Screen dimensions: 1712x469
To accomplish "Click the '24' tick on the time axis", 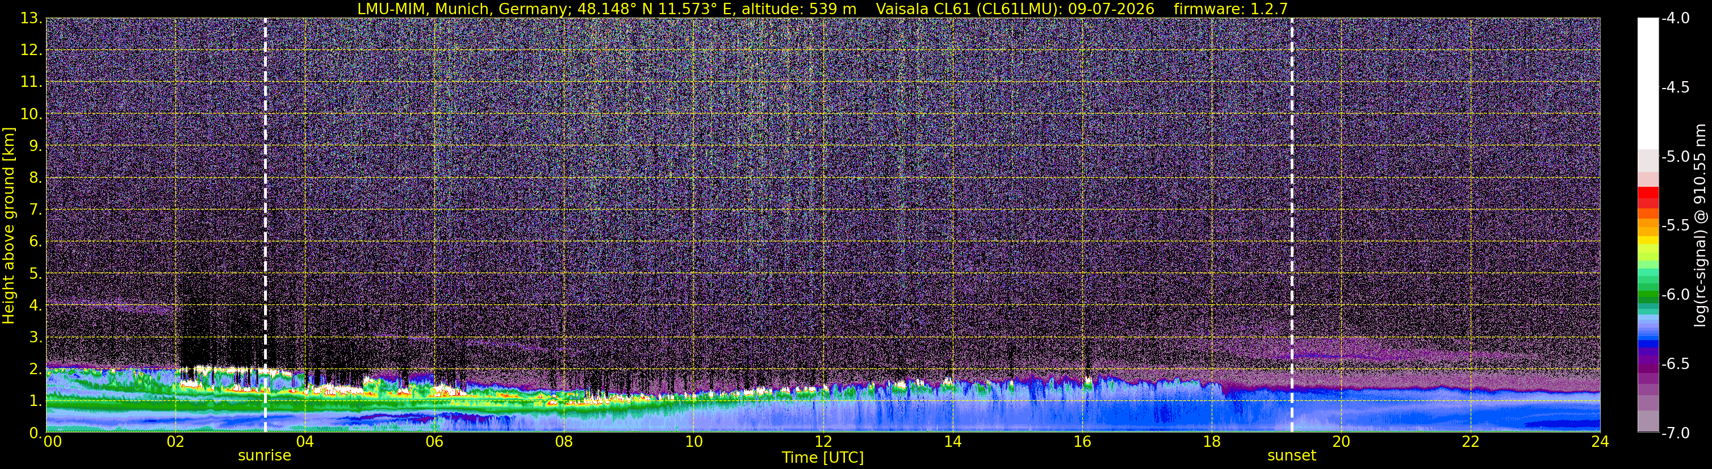I will [1600, 442].
